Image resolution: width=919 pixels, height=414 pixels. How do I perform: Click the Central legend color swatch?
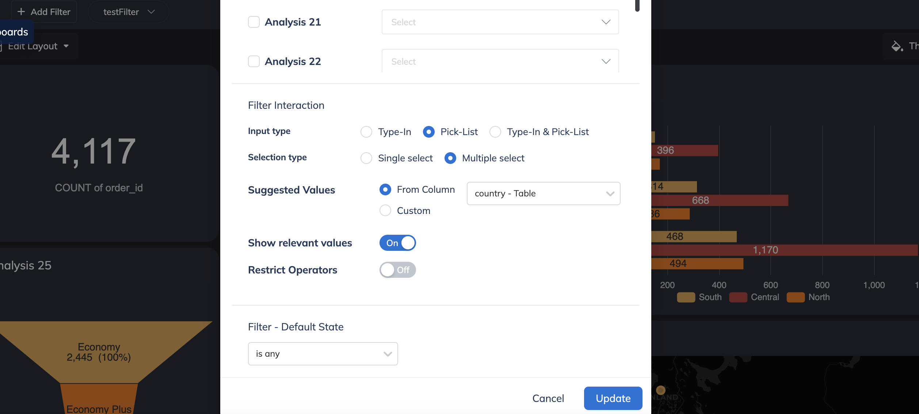738,297
